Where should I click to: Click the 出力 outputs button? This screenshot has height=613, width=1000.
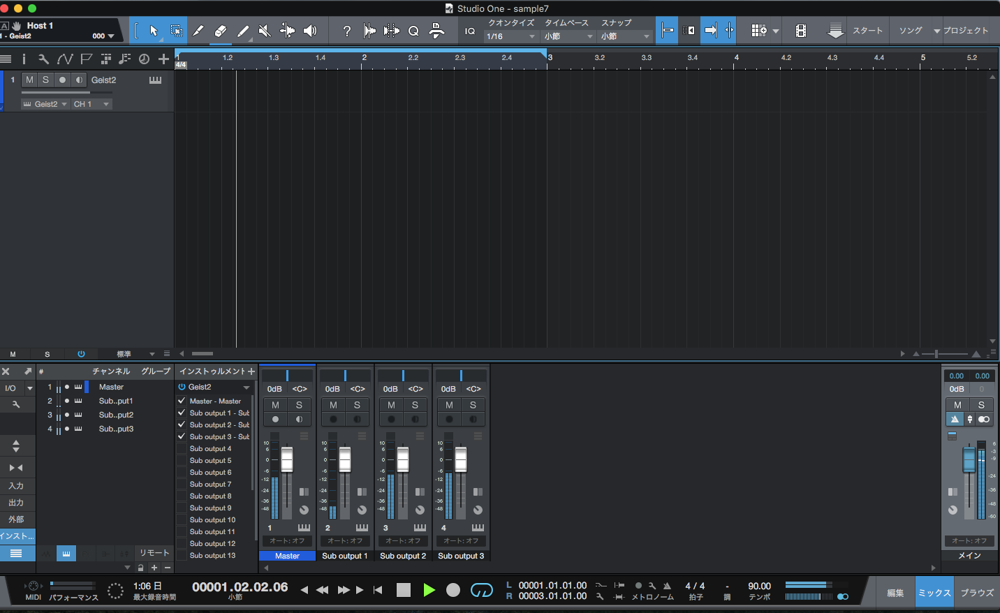click(x=16, y=503)
